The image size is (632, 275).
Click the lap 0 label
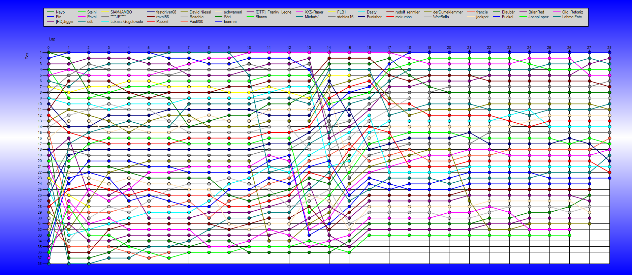(49, 48)
